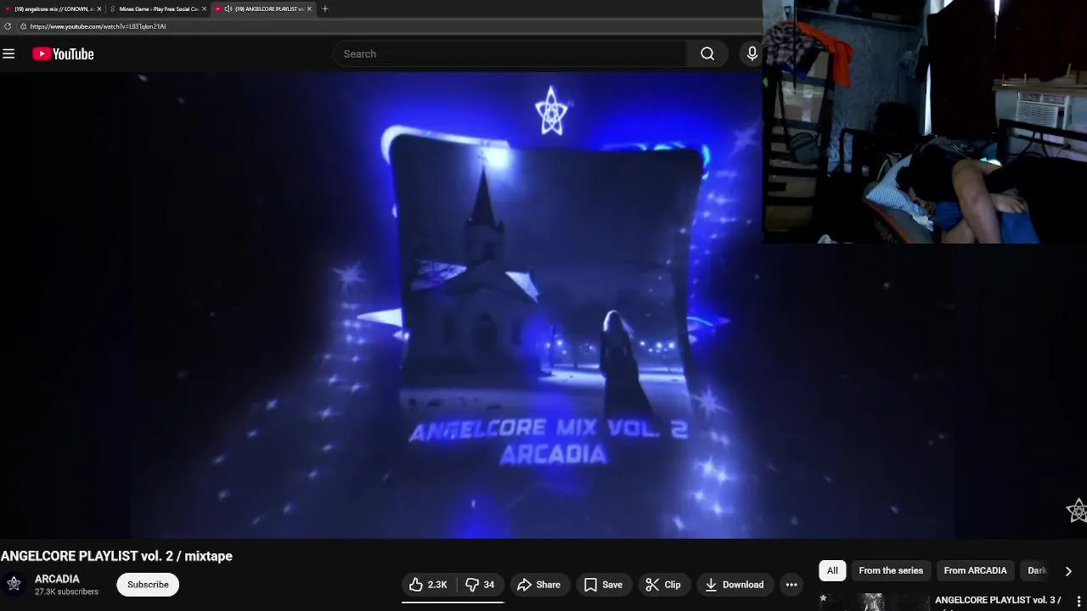This screenshot has height=611, width=1087.
Task: Click the ANGELCORE PLAYLIST vol. 3 thumbnail
Action: pyautogui.click(x=875, y=602)
